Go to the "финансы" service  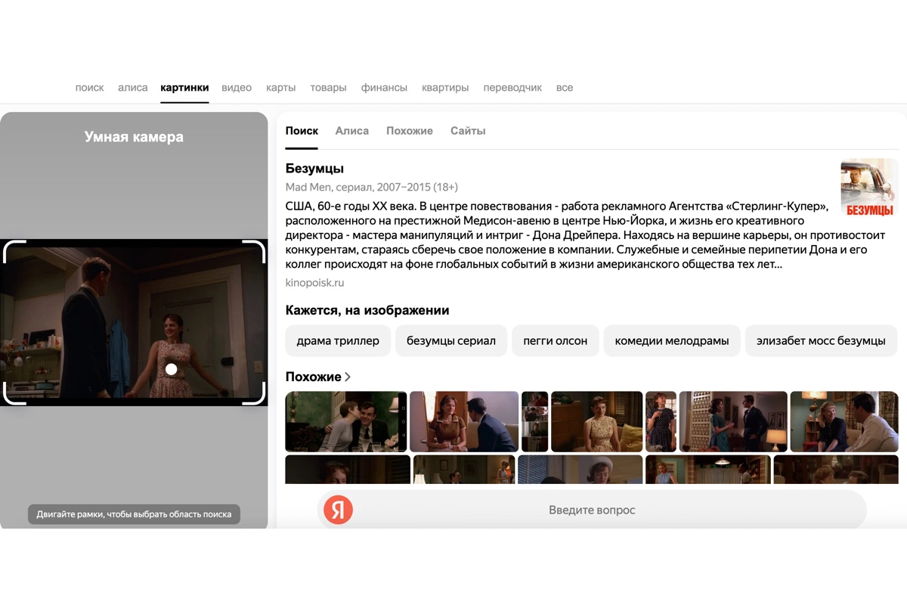[385, 88]
